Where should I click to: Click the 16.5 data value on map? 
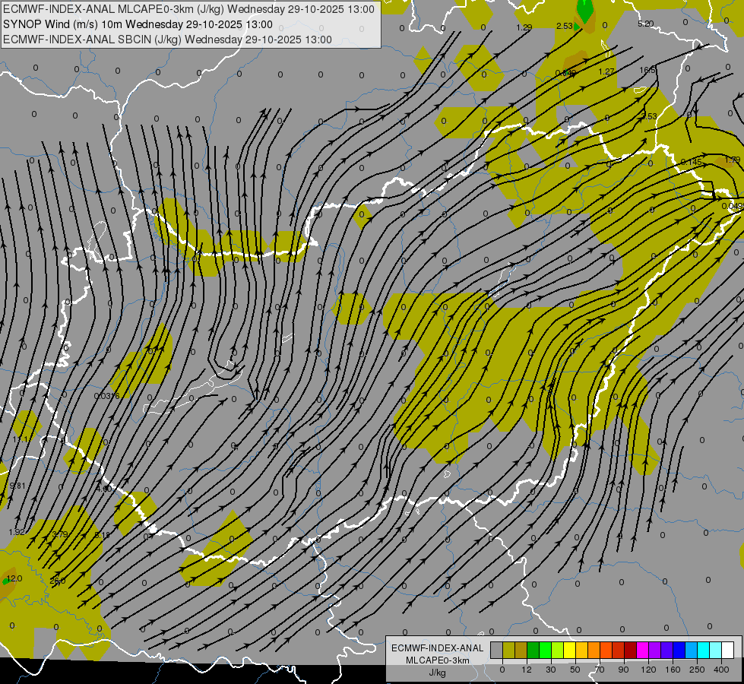tap(647, 70)
